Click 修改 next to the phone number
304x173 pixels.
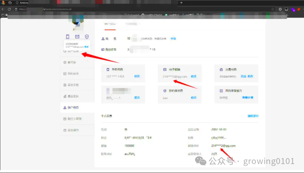click(137, 76)
